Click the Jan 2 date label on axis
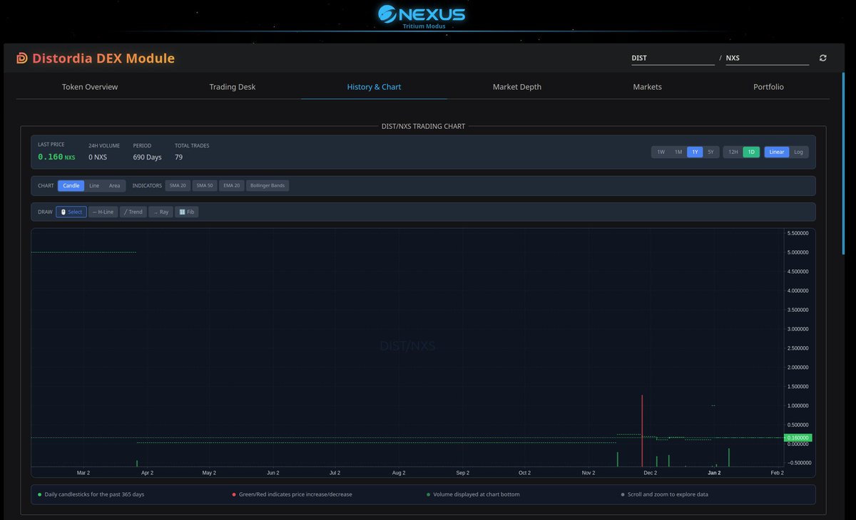The height and width of the screenshot is (520, 856). 714,472
